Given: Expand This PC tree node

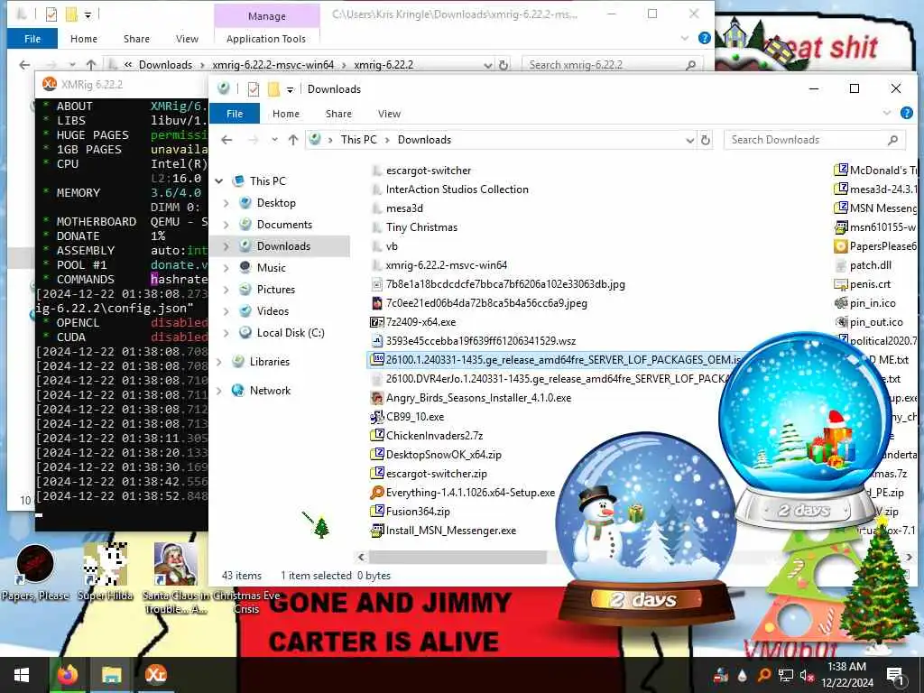Looking at the screenshot, I should (x=219, y=180).
